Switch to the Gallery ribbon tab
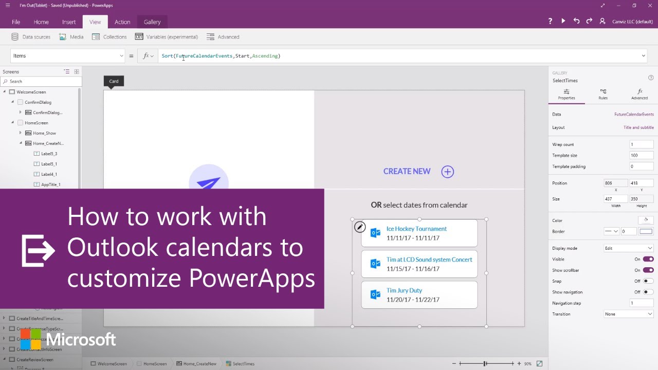Viewport: 658px width, 370px height. tap(152, 22)
